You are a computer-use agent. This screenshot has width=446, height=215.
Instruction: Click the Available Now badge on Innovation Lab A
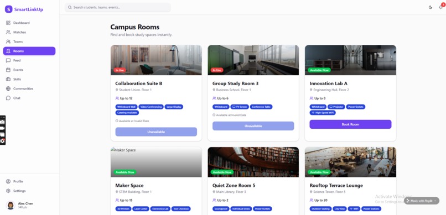tap(319, 70)
